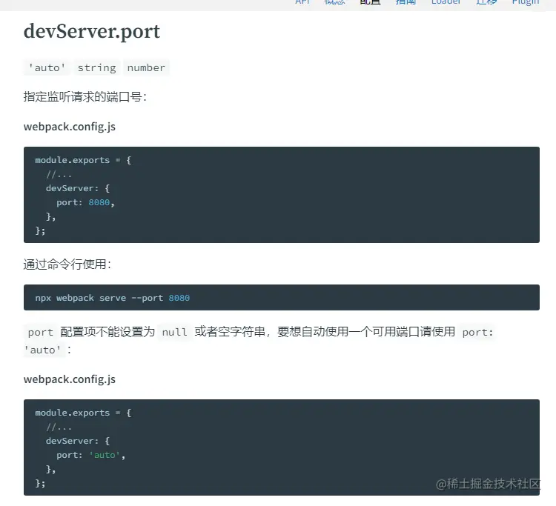Viewport: 556px width, 506px height.
Task: Click the string type tag
Action: point(96,67)
